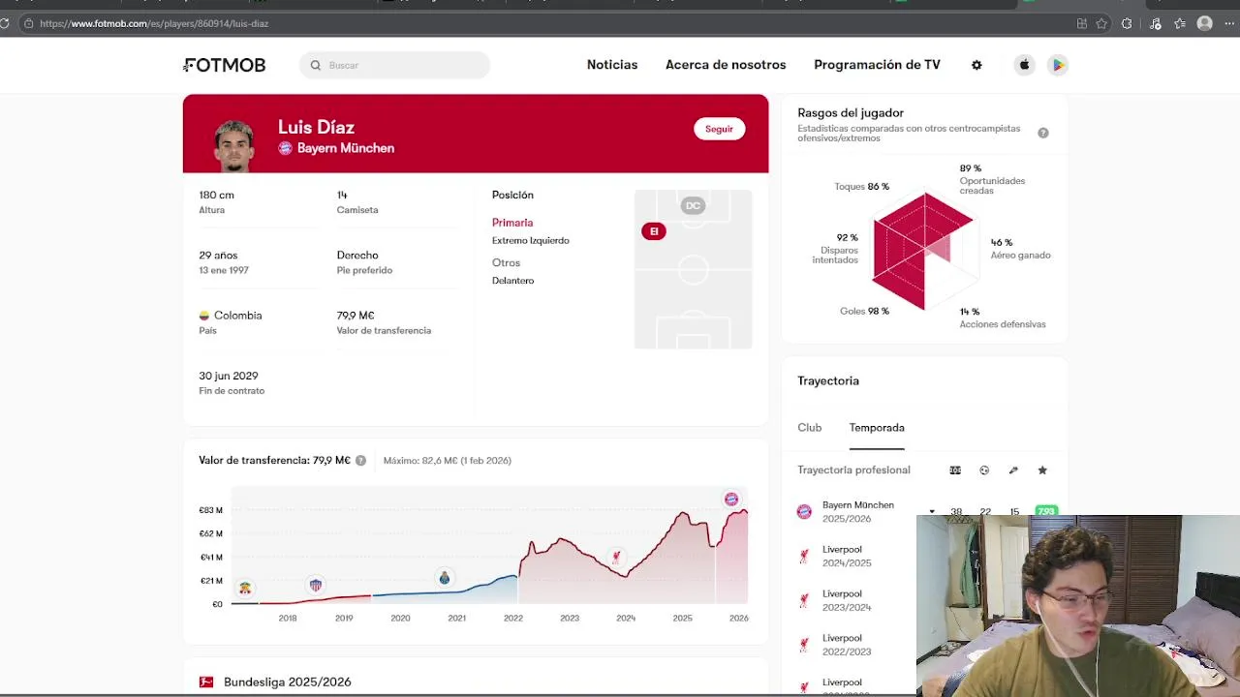Click the Extremo Izquierdo position label
Image resolution: width=1240 pixels, height=697 pixels.
[531, 240]
